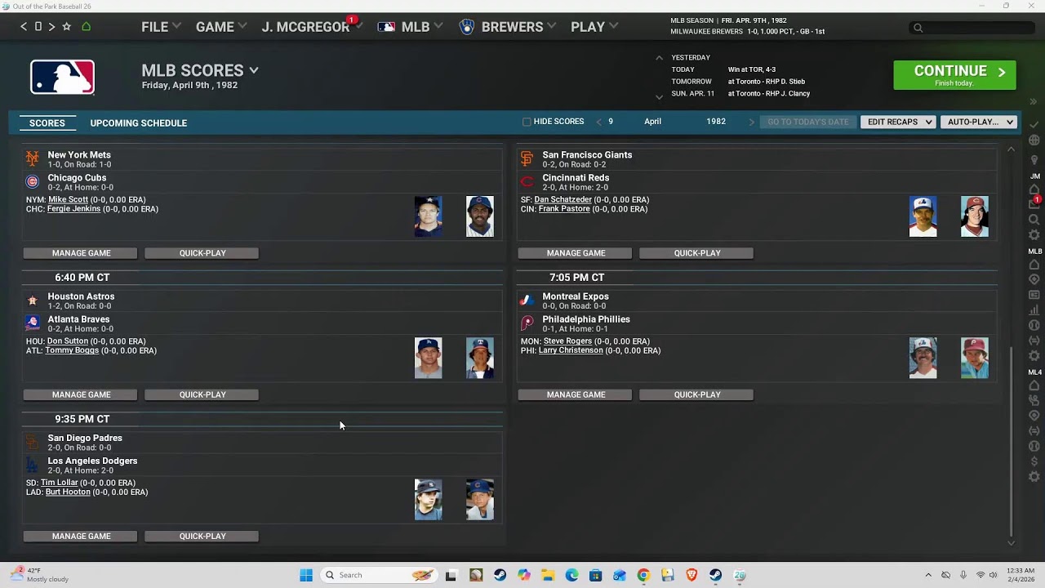This screenshot has width=1045, height=588.
Task: Open File Explorer from the taskbar
Action: tap(548, 575)
